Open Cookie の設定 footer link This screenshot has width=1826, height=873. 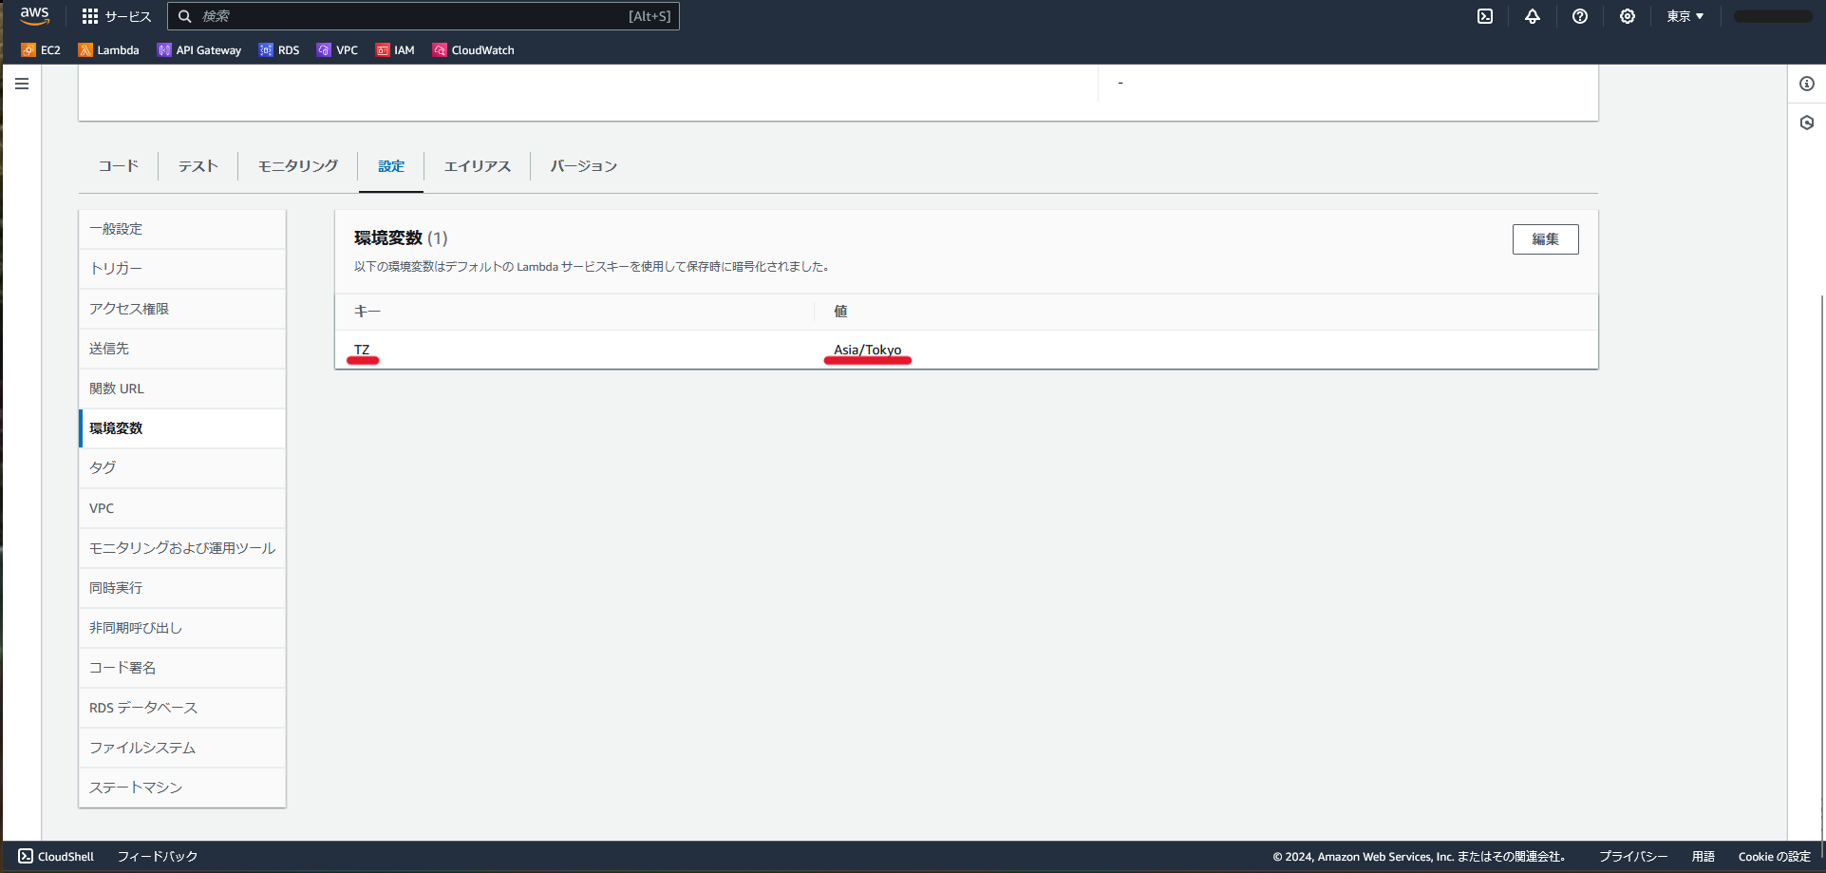pos(1774,856)
